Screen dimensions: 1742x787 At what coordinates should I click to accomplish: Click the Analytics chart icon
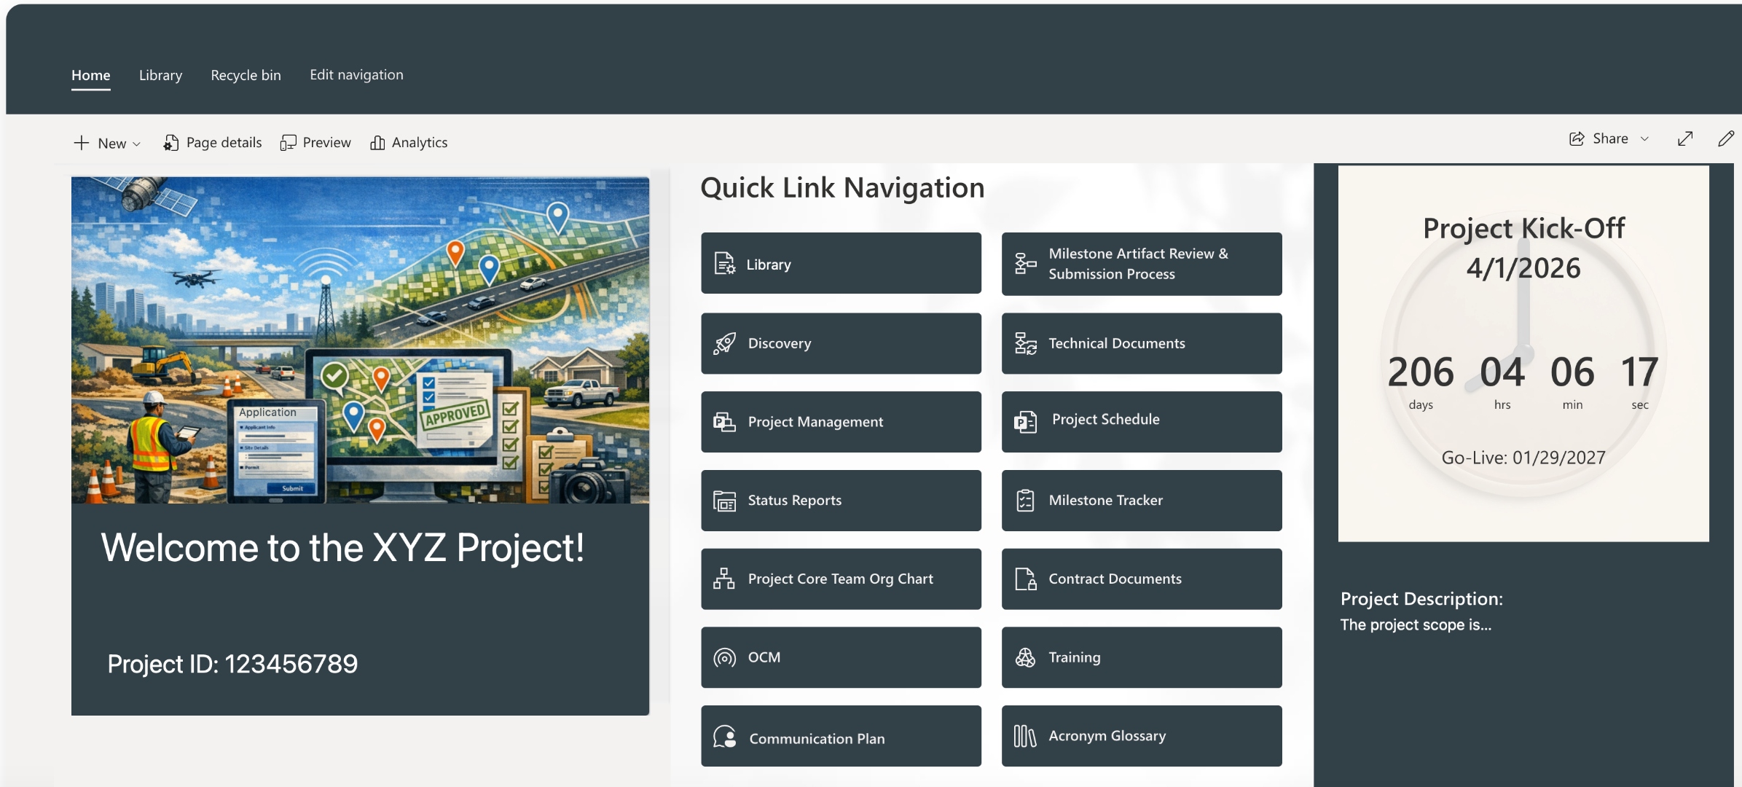[x=377, y=143]
